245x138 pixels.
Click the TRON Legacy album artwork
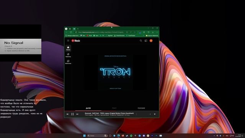116,72
